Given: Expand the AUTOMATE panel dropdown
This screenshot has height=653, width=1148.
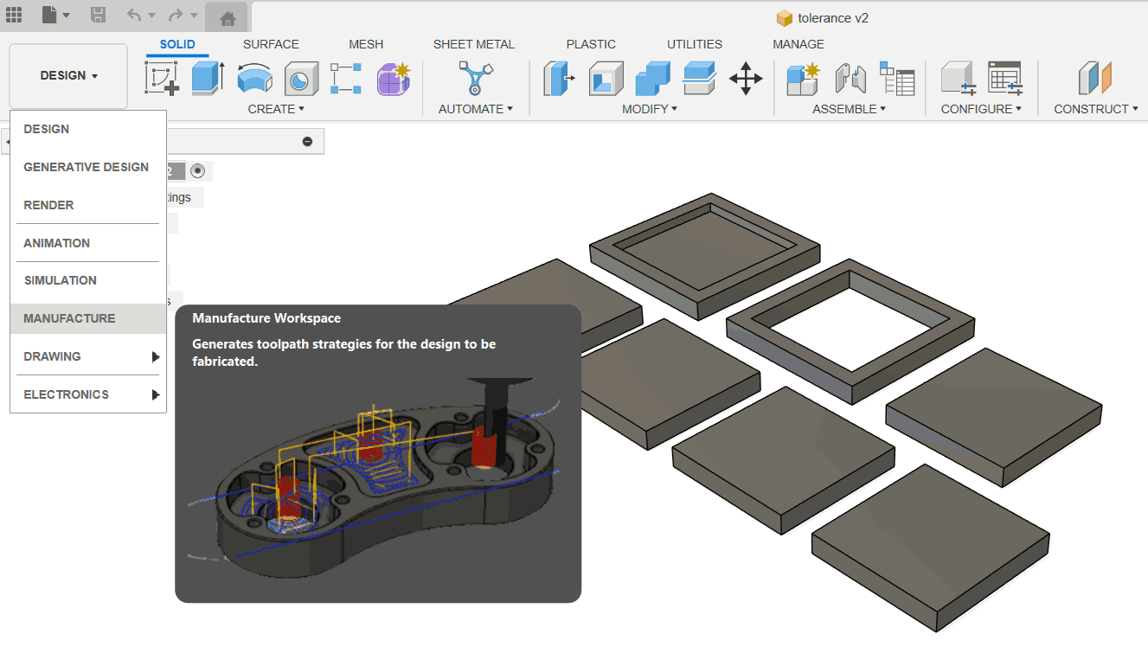Looking at the screenshot, I should click(476, 109).
